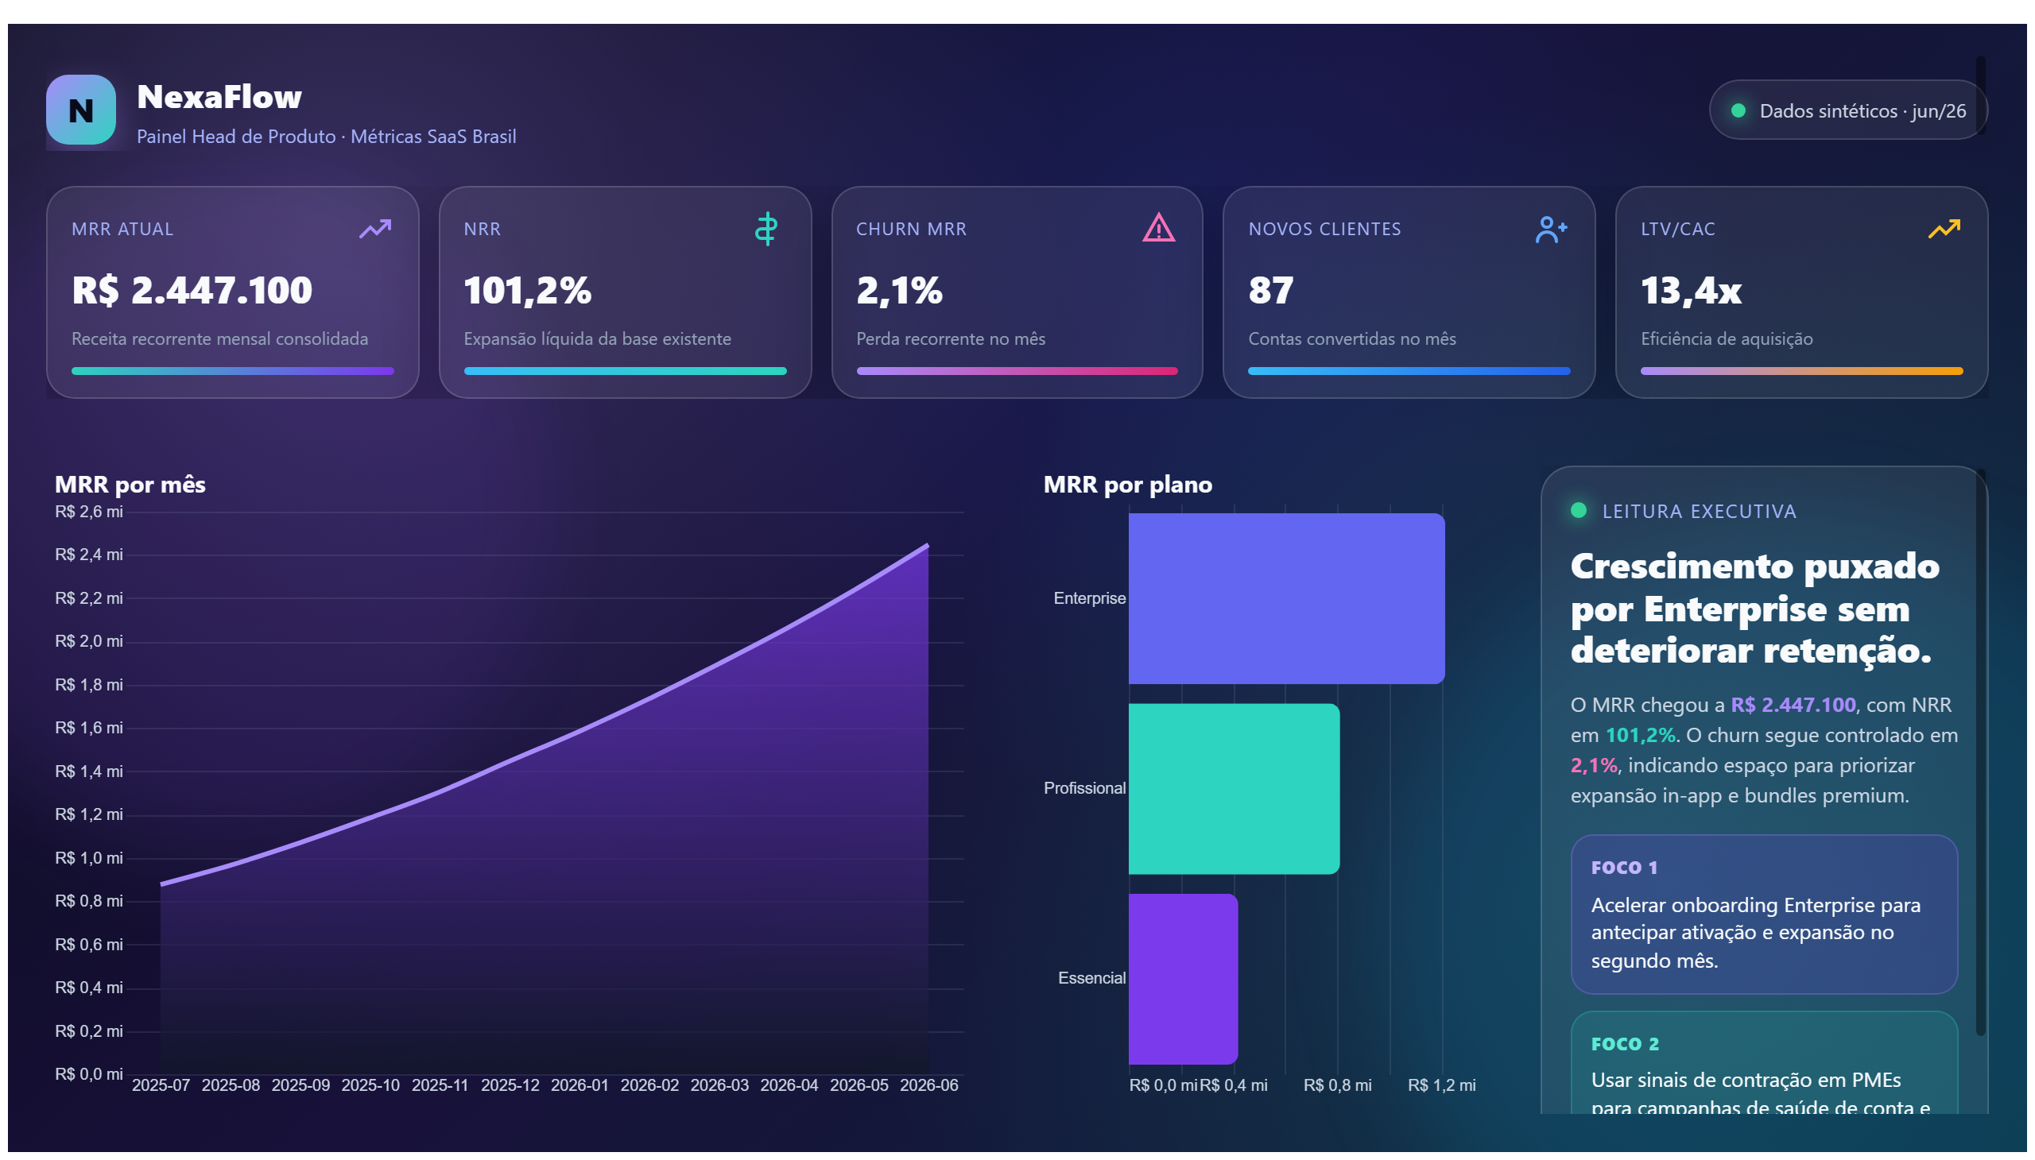Screen dimensions: 2035x1160
Task: Click the LTV/CAC yellow trend icon
Action: coord(1944,230)
